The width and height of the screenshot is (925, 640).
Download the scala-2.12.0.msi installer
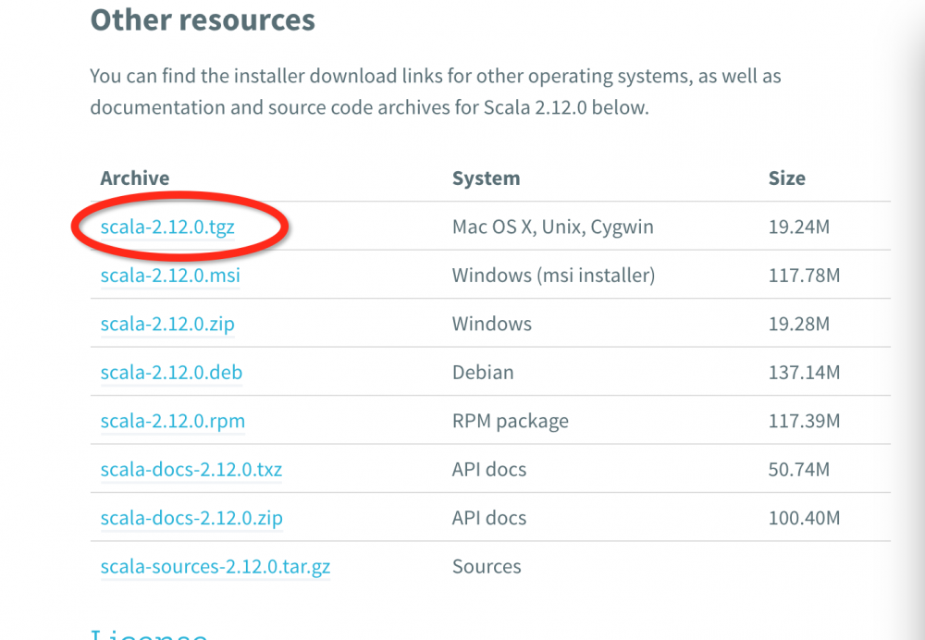(170, 276)
